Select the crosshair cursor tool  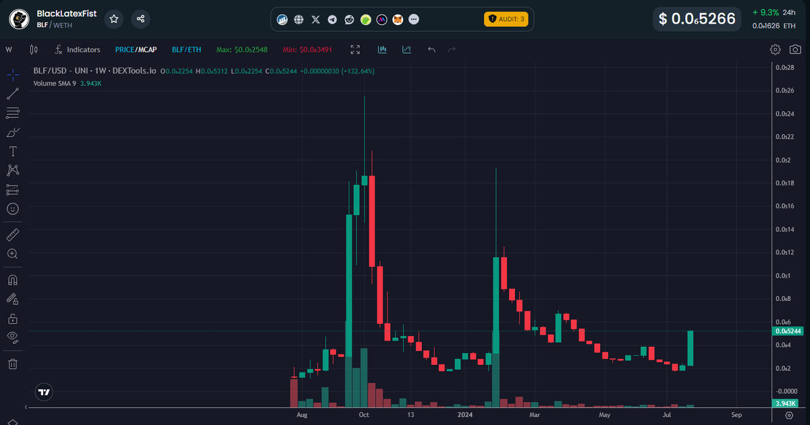pyautogui.click(x=12, y=74)
